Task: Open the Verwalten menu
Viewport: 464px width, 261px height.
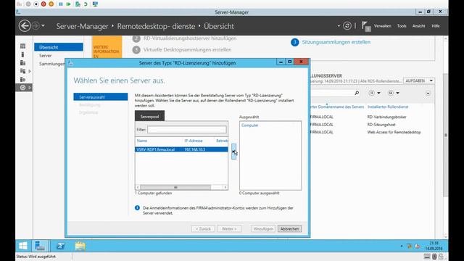Action: pos(382,26)
